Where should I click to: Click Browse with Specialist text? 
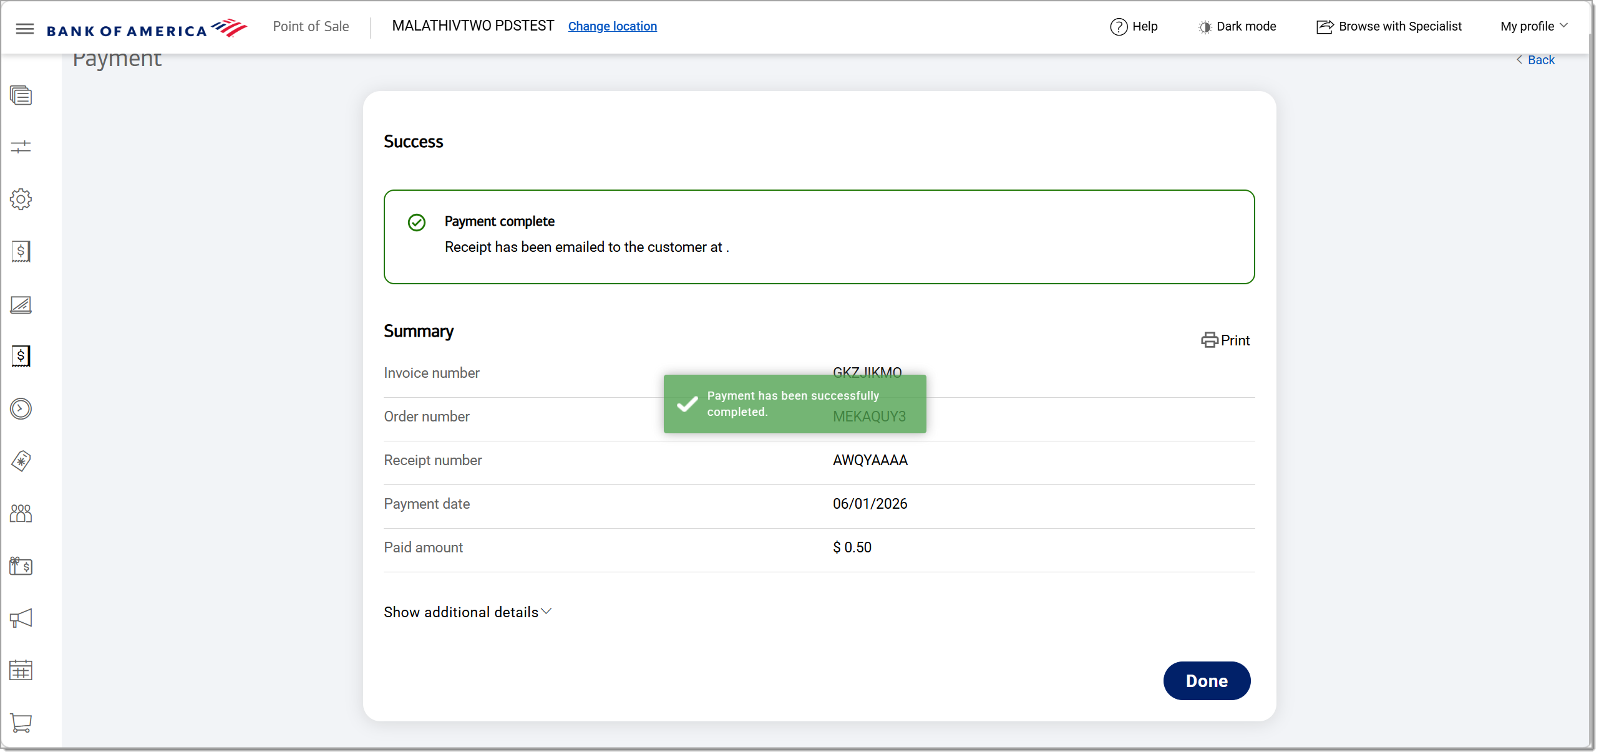pos(1400,26)
